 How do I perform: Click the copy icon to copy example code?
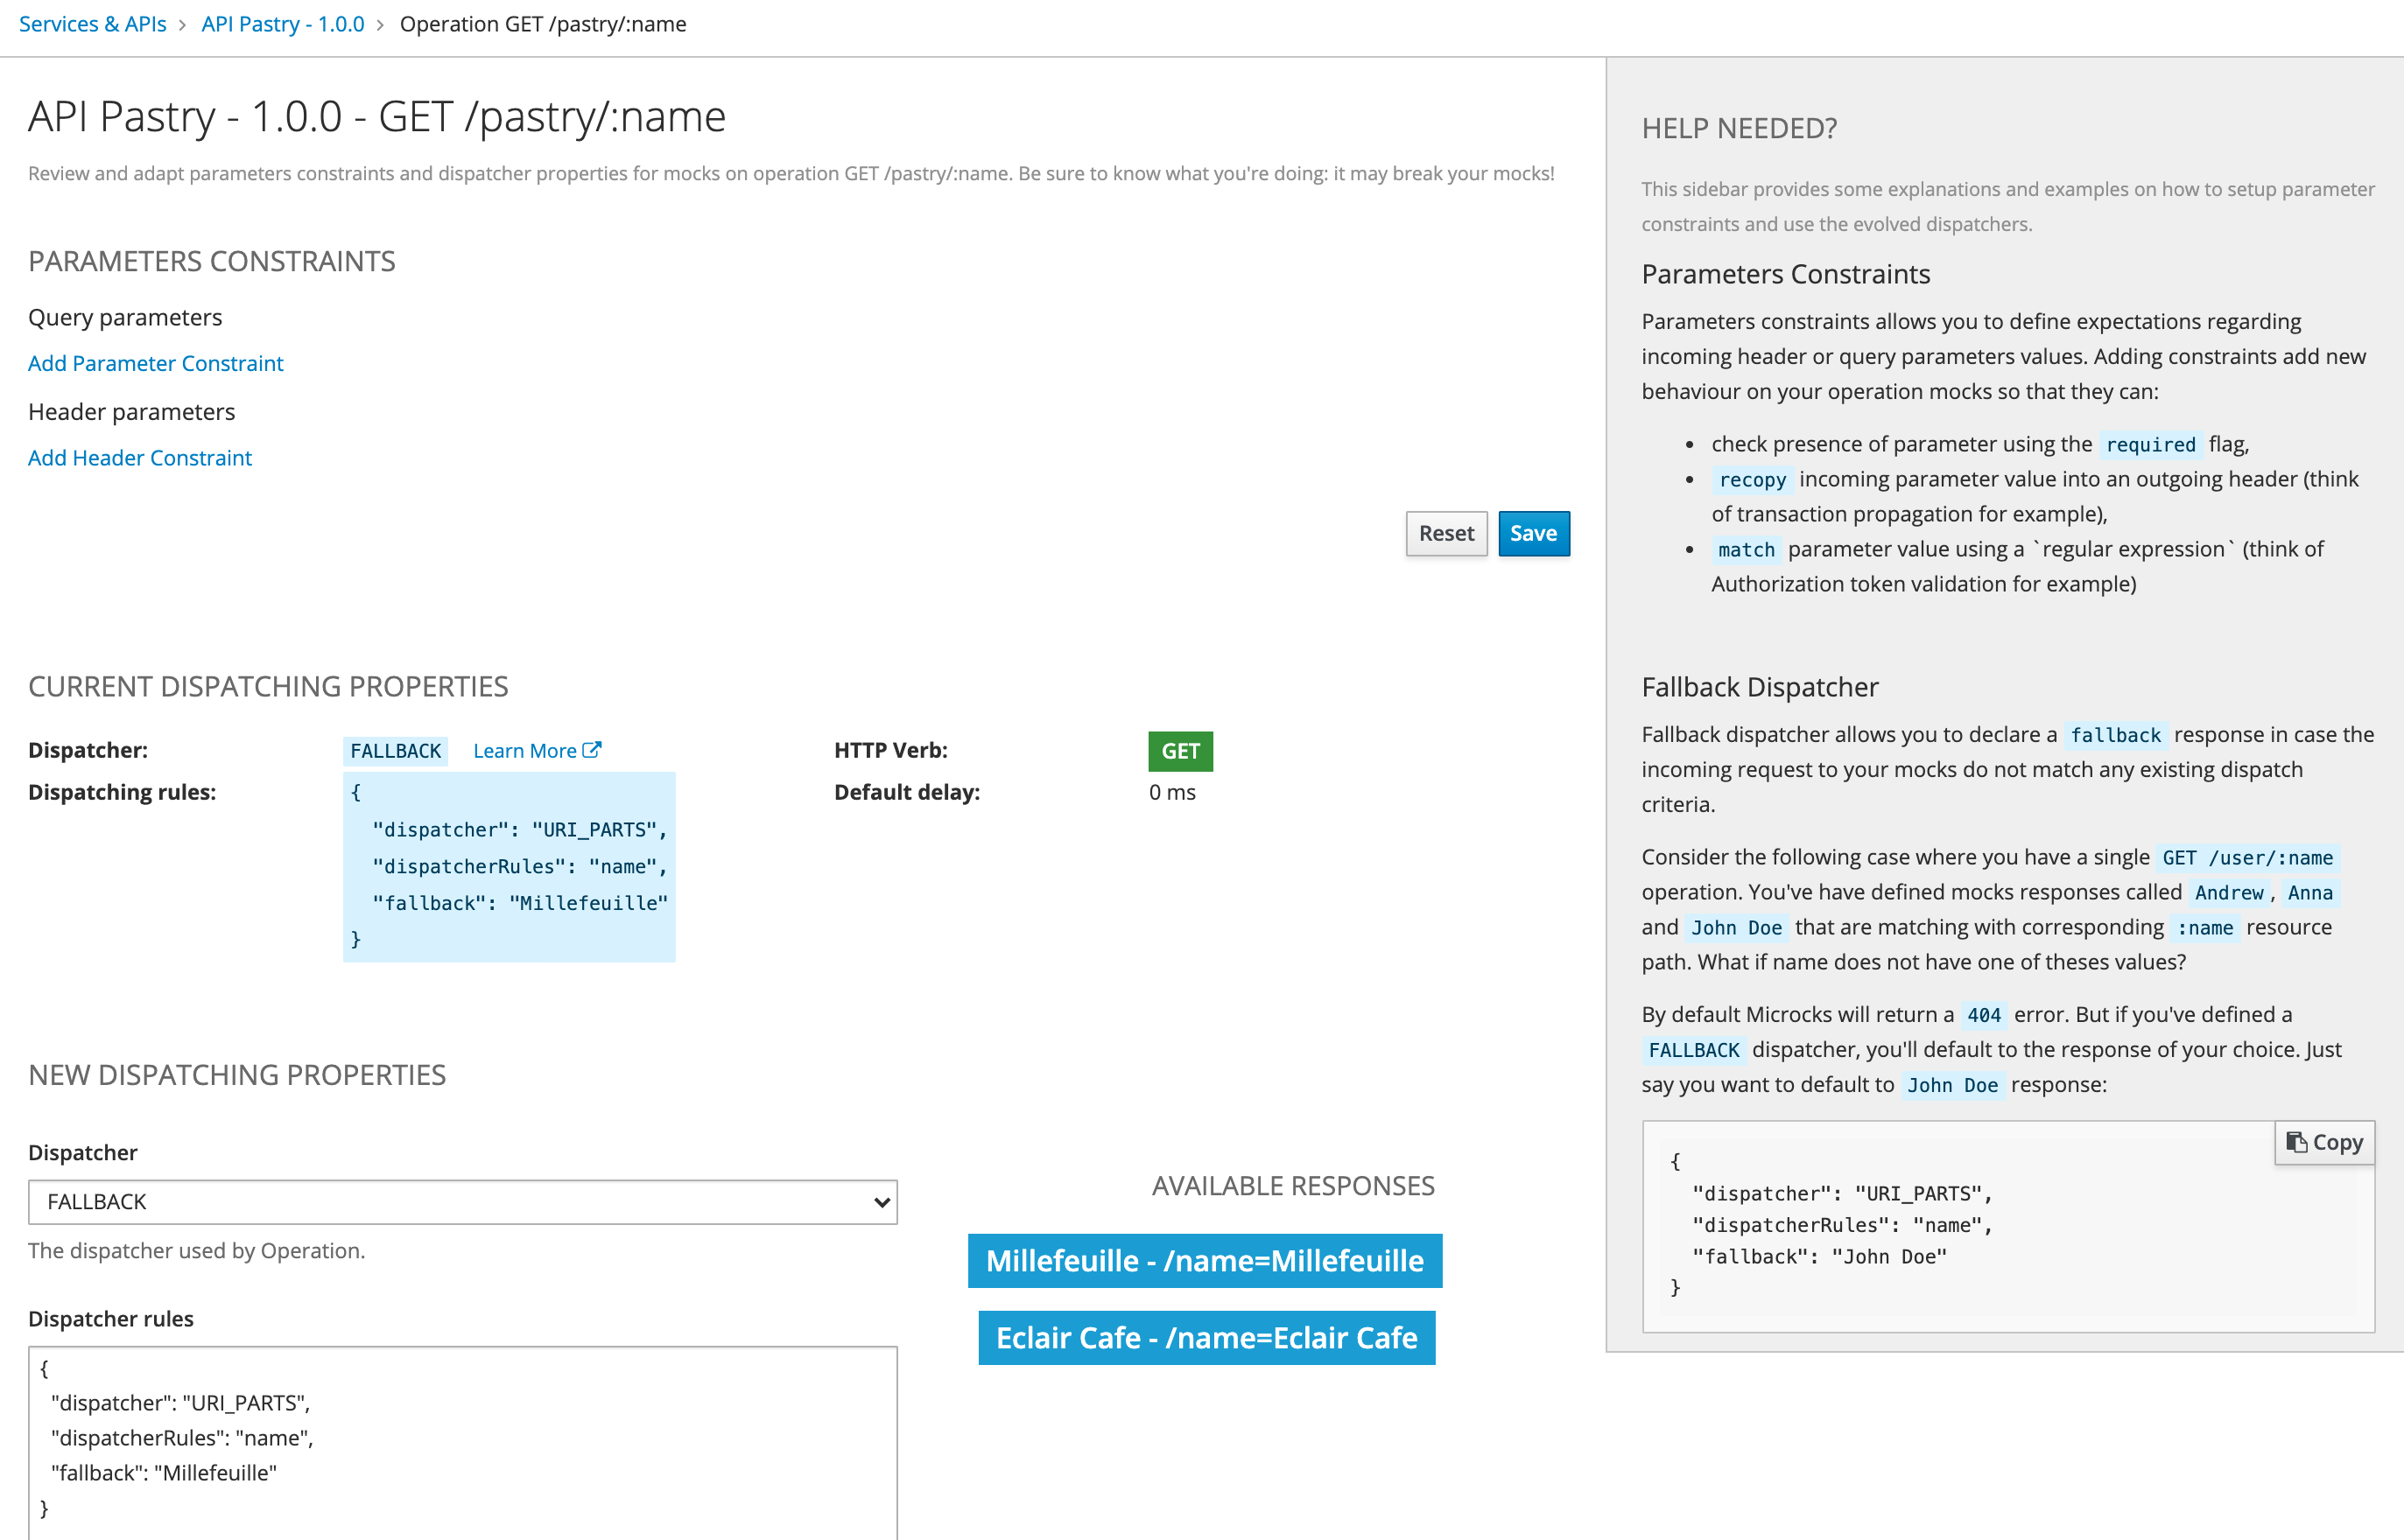pyautogui.click(x=2298, y=1142)
